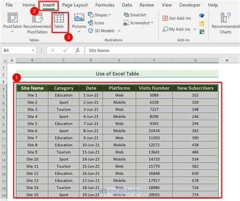
Task: Open the File tab
Action: point(9,5)
